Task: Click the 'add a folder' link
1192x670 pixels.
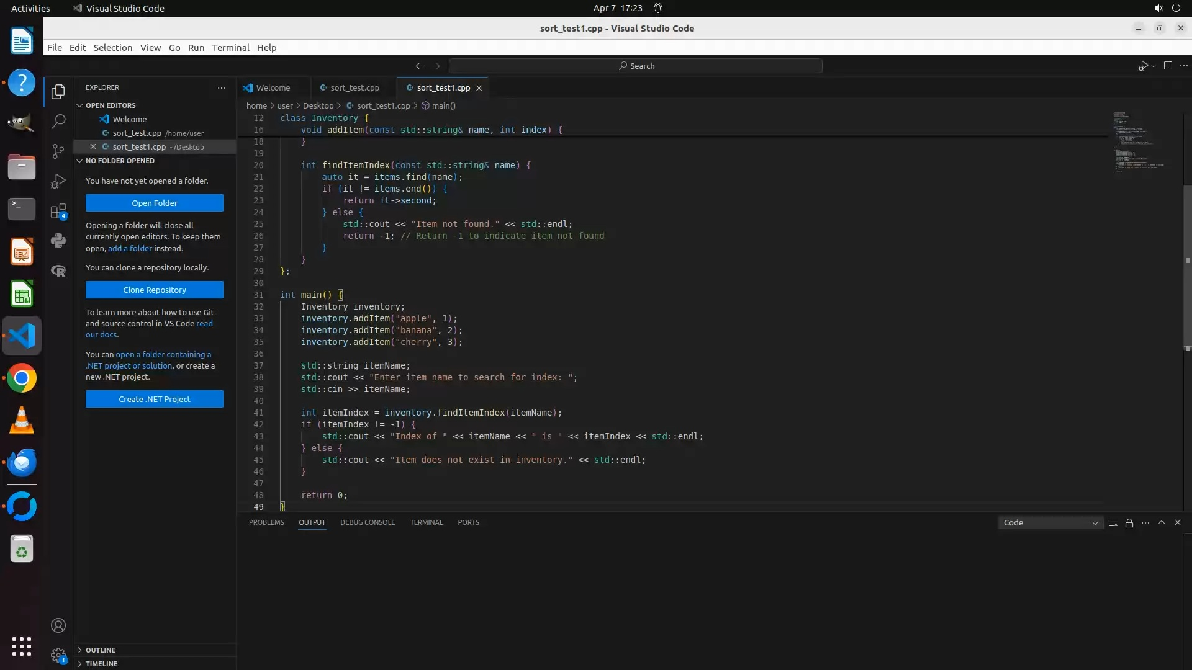Action: 130,248
